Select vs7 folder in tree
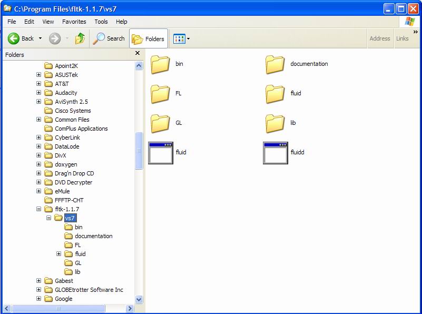The height and width of the screenshot is (314, 422). 71,218
